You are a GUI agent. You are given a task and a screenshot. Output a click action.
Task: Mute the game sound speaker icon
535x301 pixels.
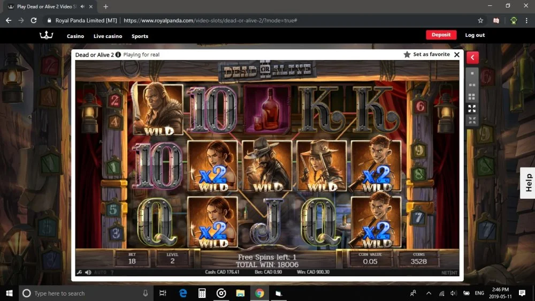pos(88,272)
